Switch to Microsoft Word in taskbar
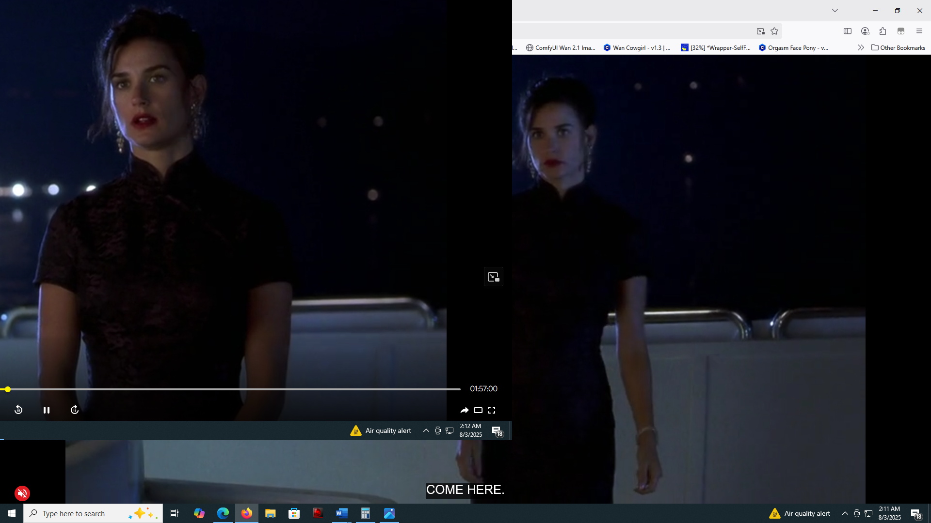Viewport: 931px width, 523px height. (x=342, y=513)
